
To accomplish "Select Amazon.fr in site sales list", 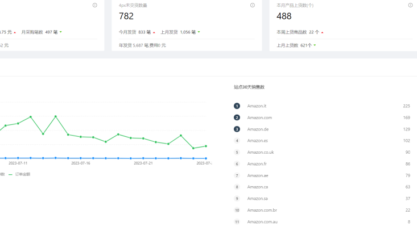I will pyautogui.click(x=257, y=164).
